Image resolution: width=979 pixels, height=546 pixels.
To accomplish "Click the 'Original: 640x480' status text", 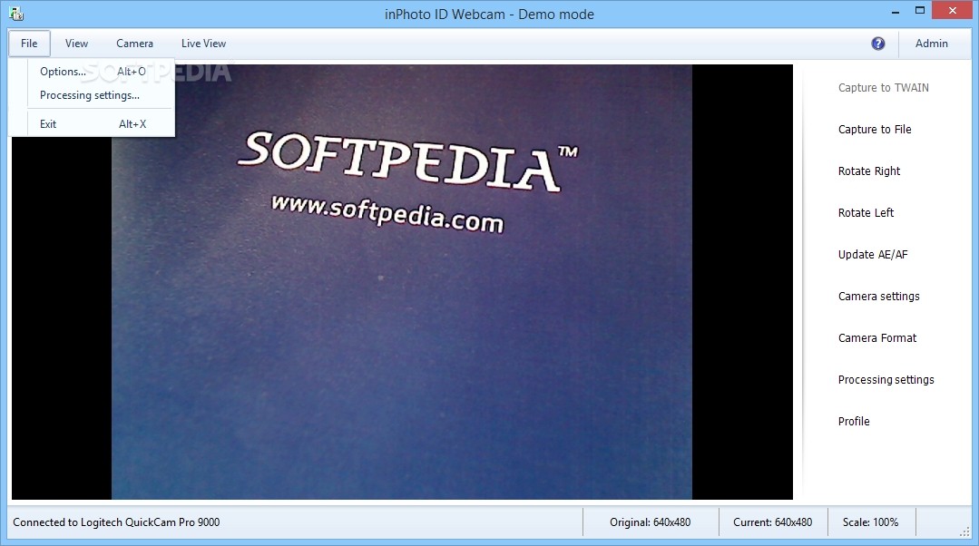I will (x=650, y=522).
